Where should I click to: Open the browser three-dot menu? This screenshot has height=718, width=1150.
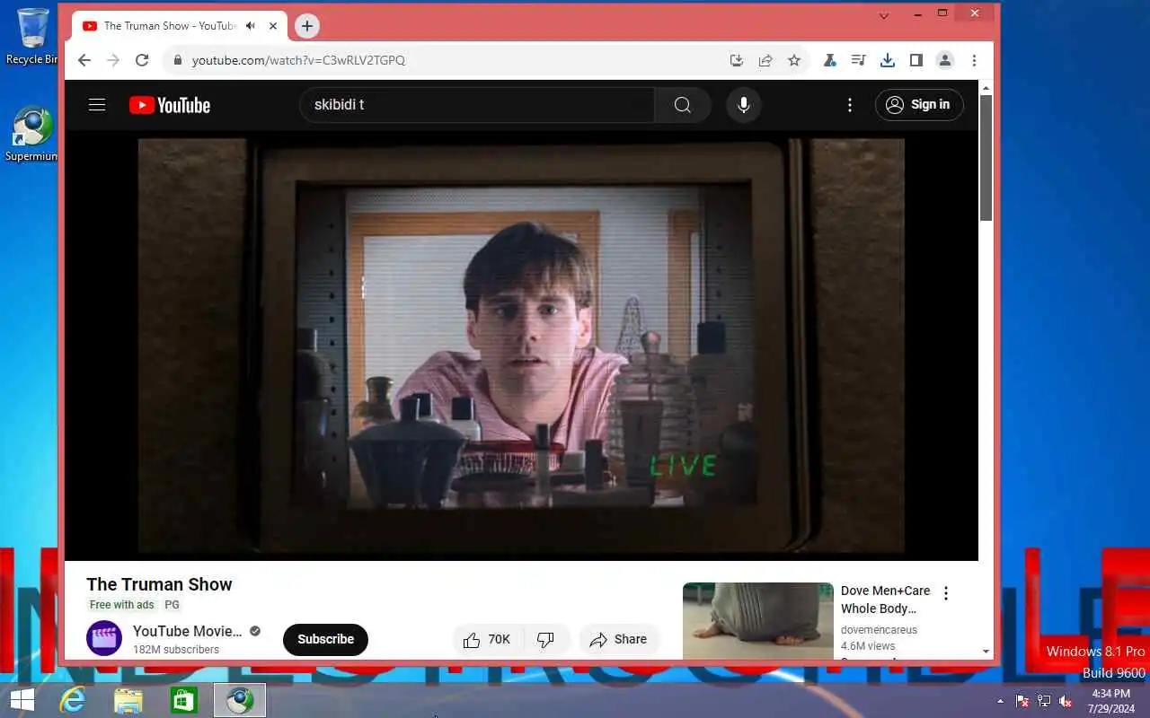tap(974, 60)
